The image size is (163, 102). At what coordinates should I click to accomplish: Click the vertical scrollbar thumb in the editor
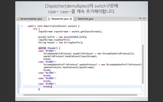(x=143, y=64)
